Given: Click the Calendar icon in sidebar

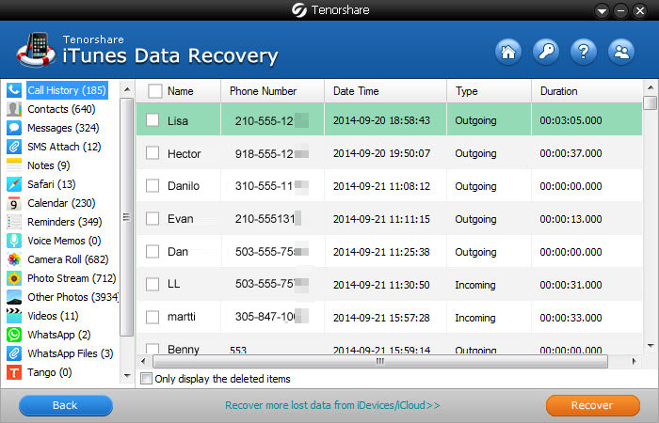Looking at the screenshot, I should click(14, 203).
